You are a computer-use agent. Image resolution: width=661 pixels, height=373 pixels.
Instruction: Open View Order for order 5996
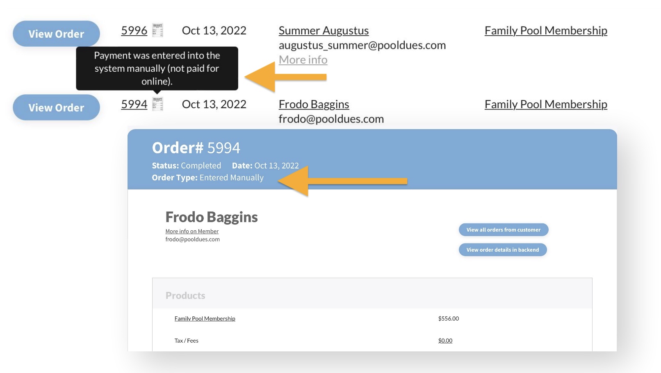(56, 34)
